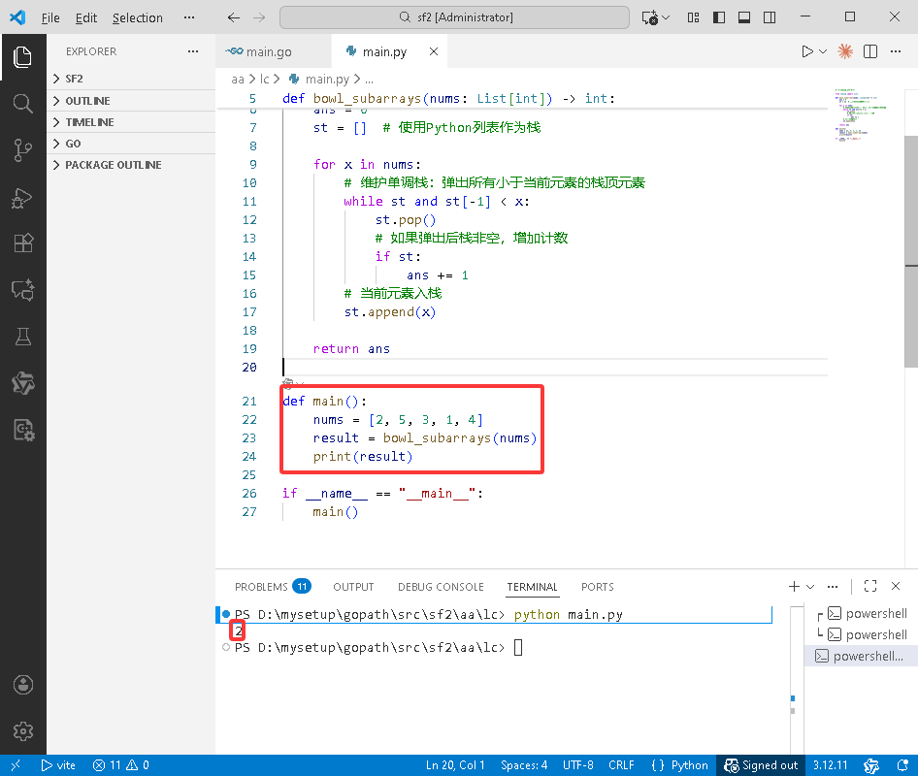Open the Edit menu

click(86, 17)
